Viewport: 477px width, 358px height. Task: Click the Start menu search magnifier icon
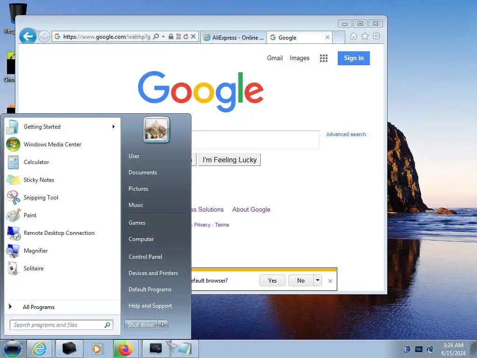pyautogui.click(x=108, y=325)
